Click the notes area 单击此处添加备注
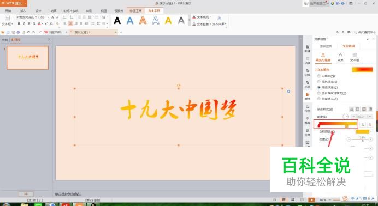Viewport: 378px width, 206px height. point(68,194)
